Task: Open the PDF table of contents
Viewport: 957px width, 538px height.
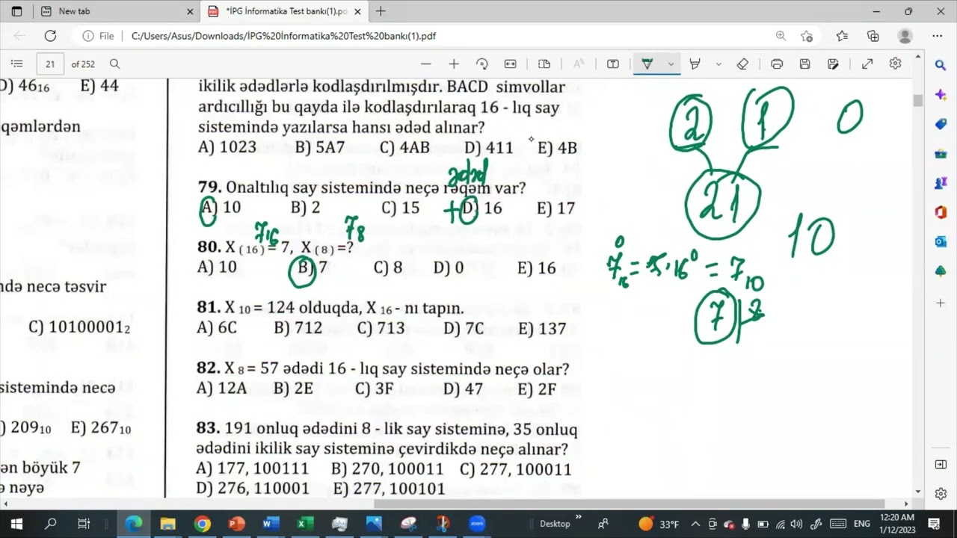Action: coord(17,64)
